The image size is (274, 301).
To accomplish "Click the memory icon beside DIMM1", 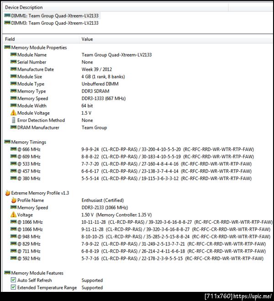I will point(7,16).
